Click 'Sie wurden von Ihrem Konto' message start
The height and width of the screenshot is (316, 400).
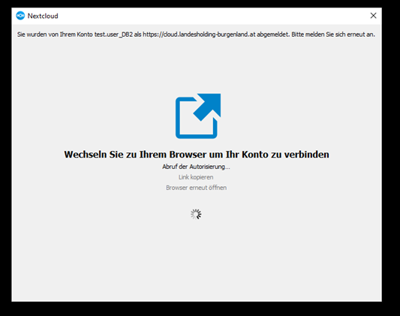[x=55, y=35]
